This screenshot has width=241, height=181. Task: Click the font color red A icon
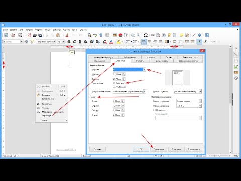click(x=111, y=42)
